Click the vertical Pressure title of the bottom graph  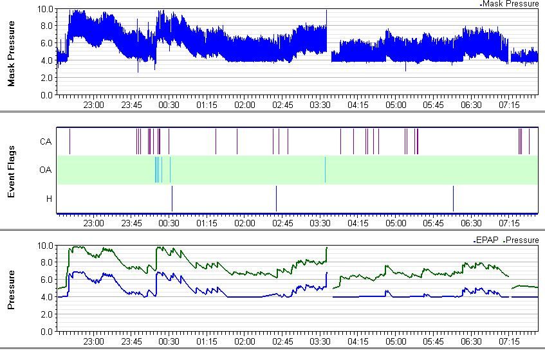(12, 289)
